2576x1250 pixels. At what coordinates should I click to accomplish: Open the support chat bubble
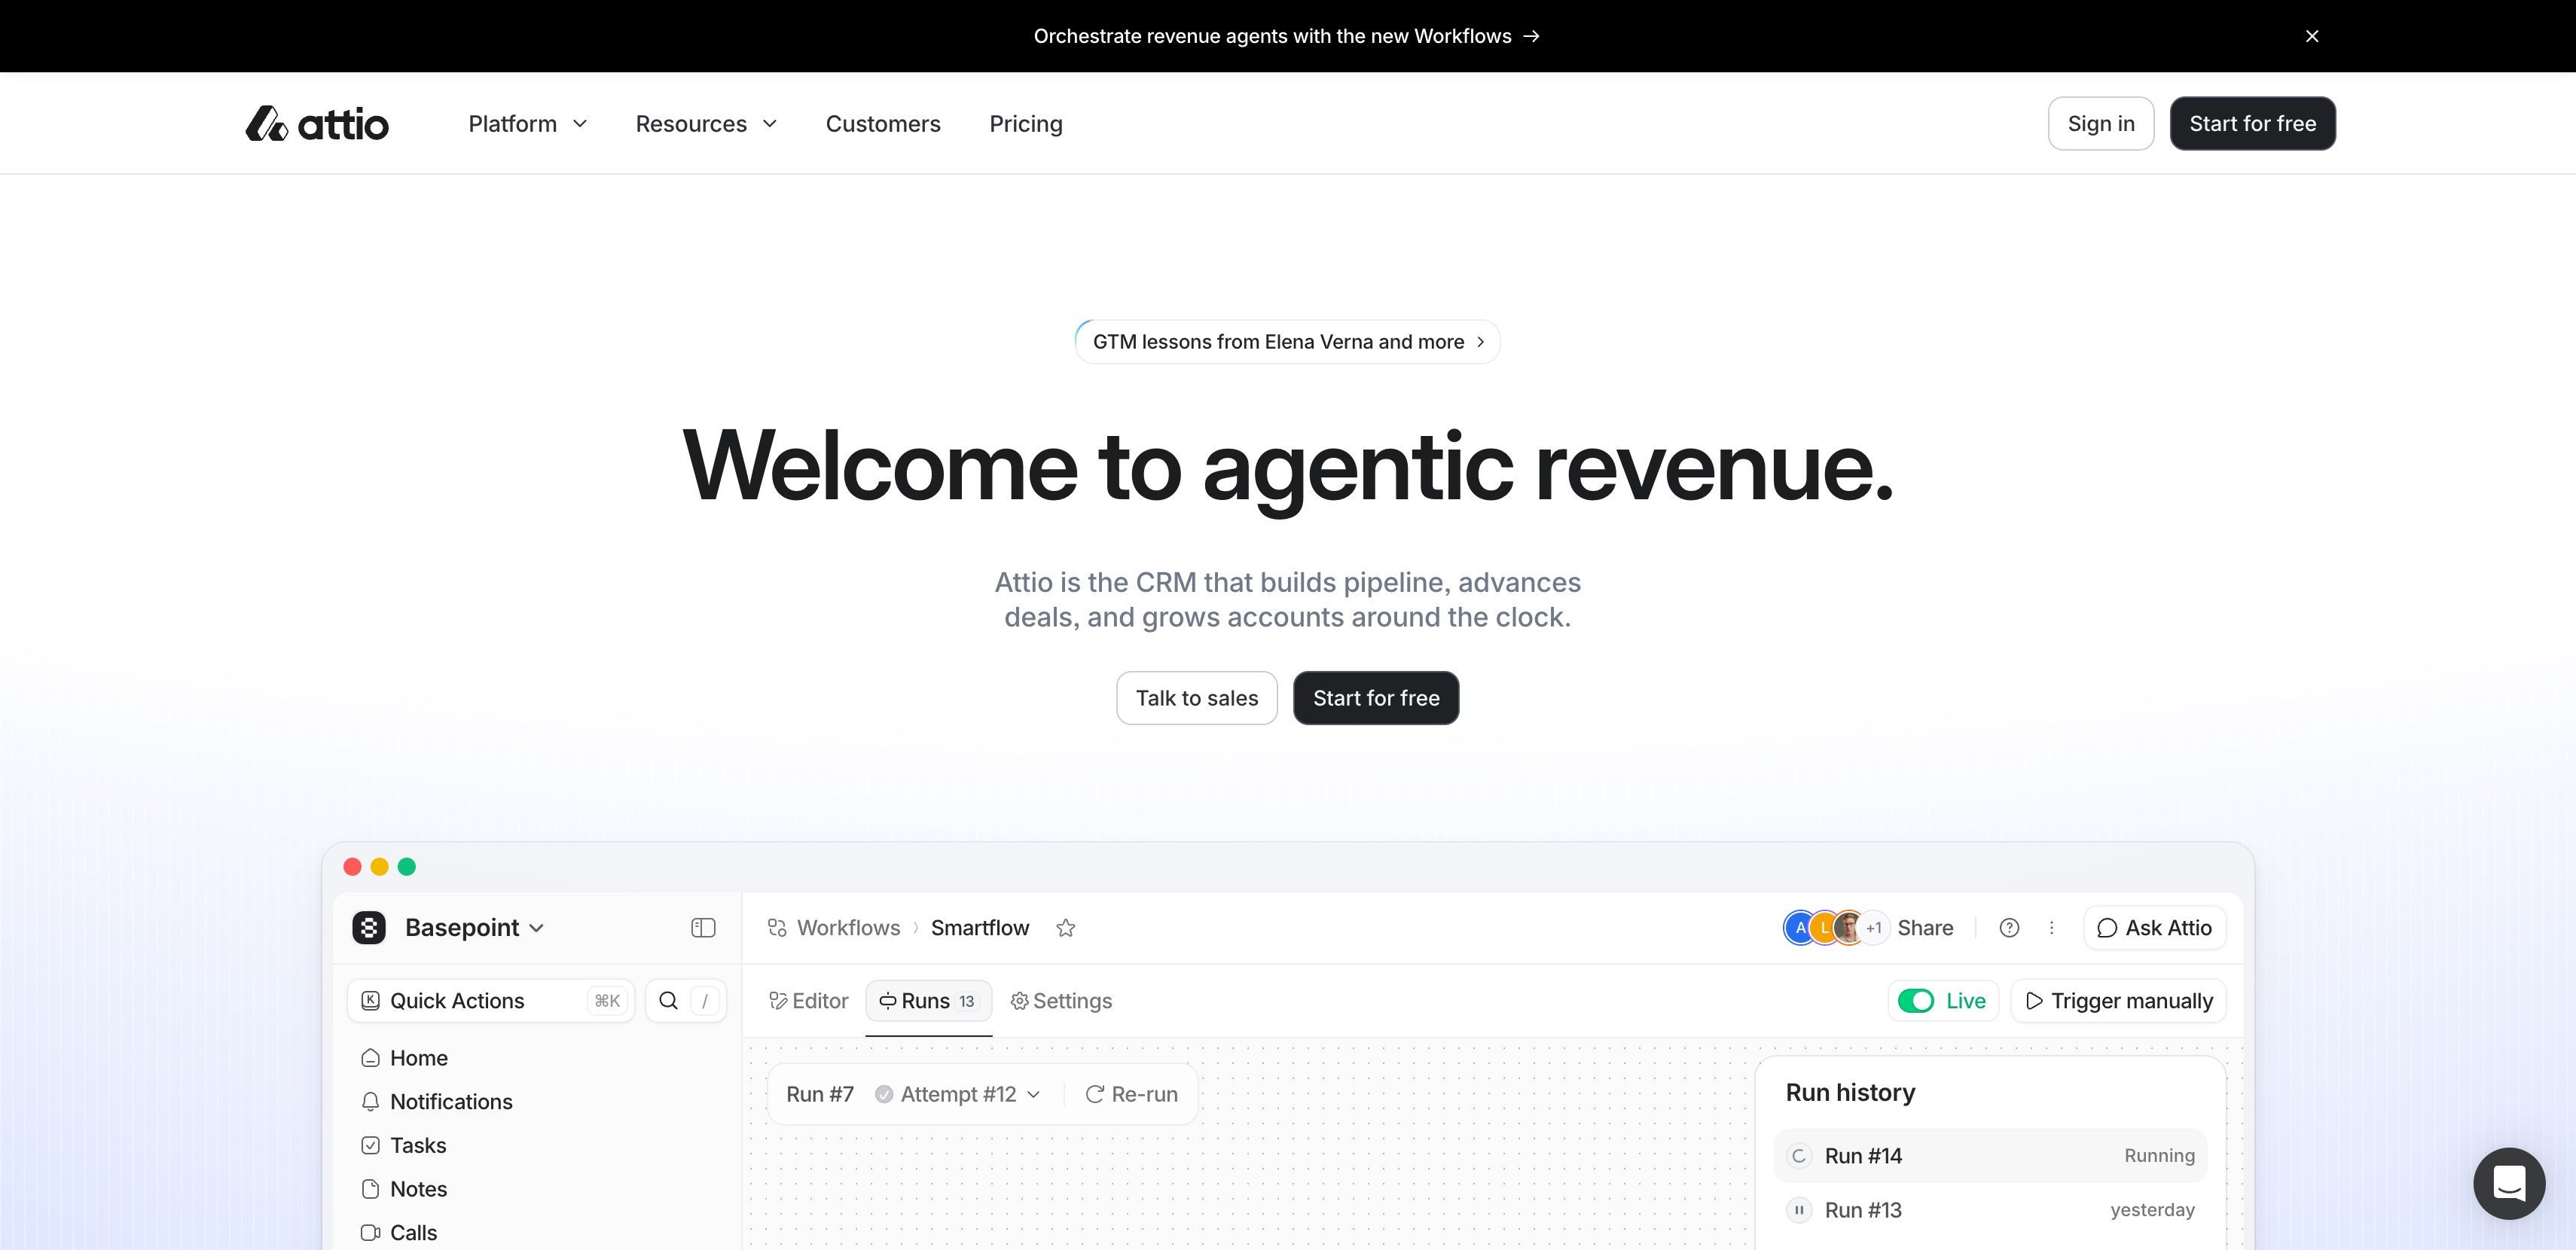(2509, 1183)
